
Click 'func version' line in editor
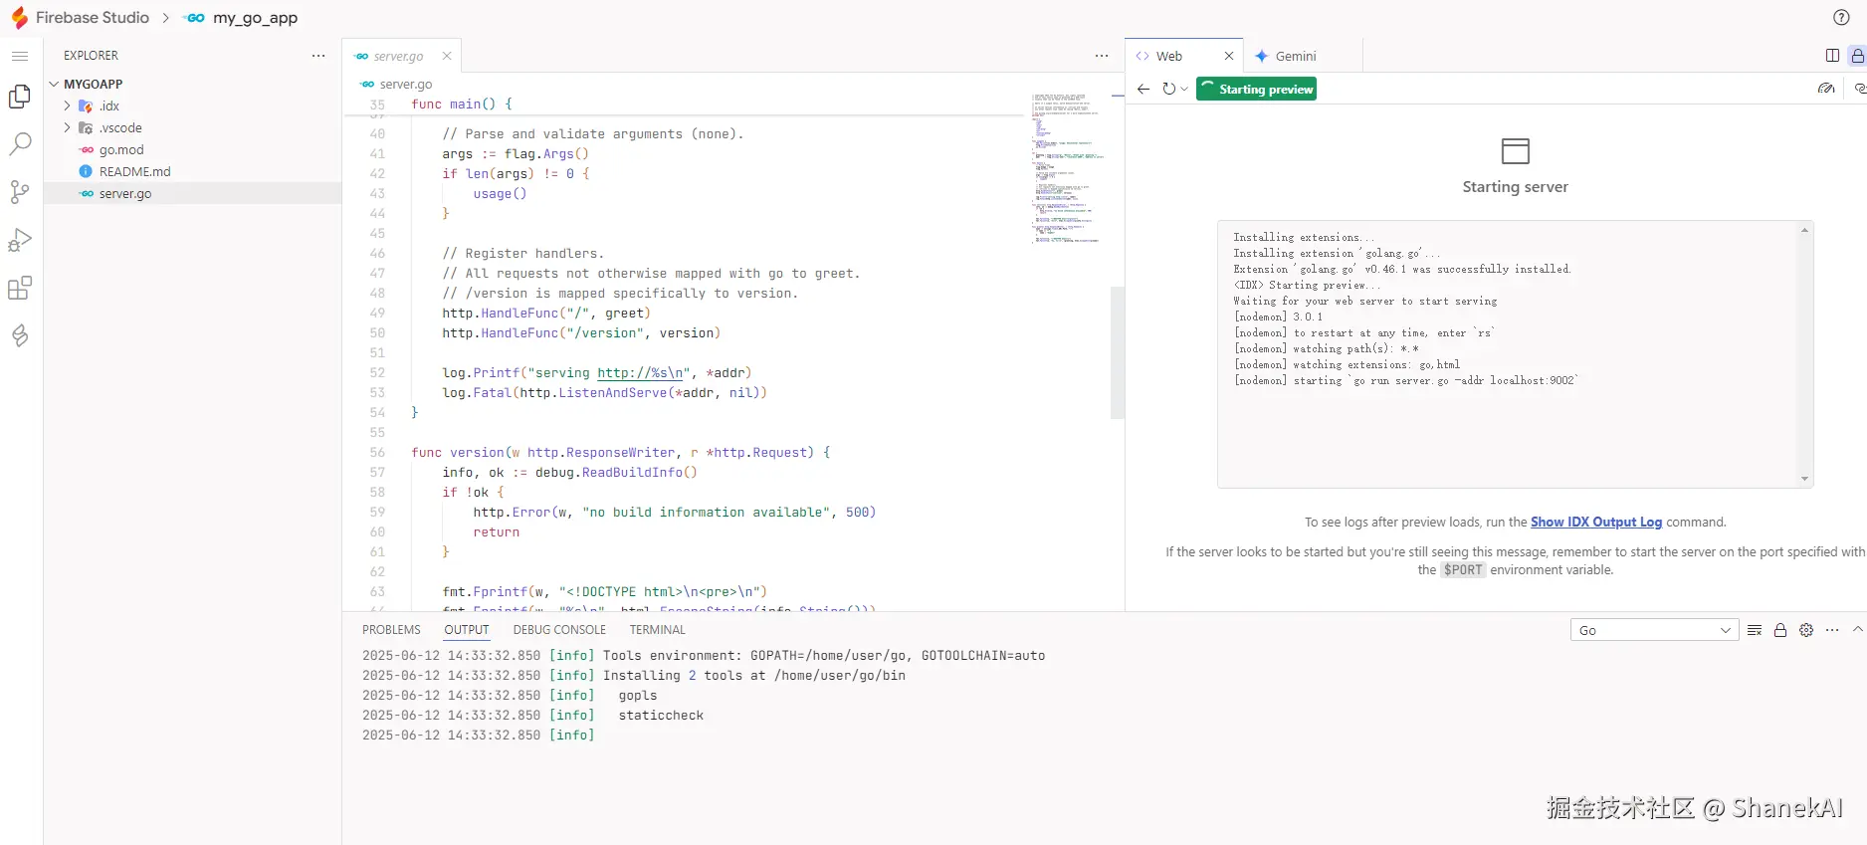coord(620,452)
